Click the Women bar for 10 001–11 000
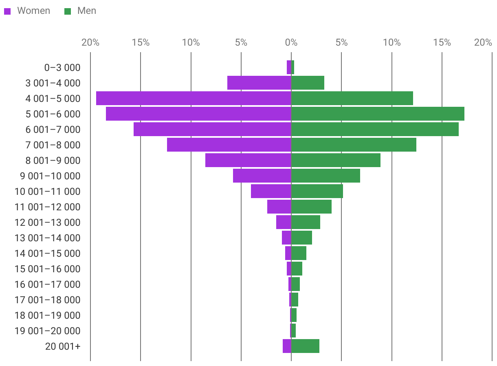 (271, 191)
